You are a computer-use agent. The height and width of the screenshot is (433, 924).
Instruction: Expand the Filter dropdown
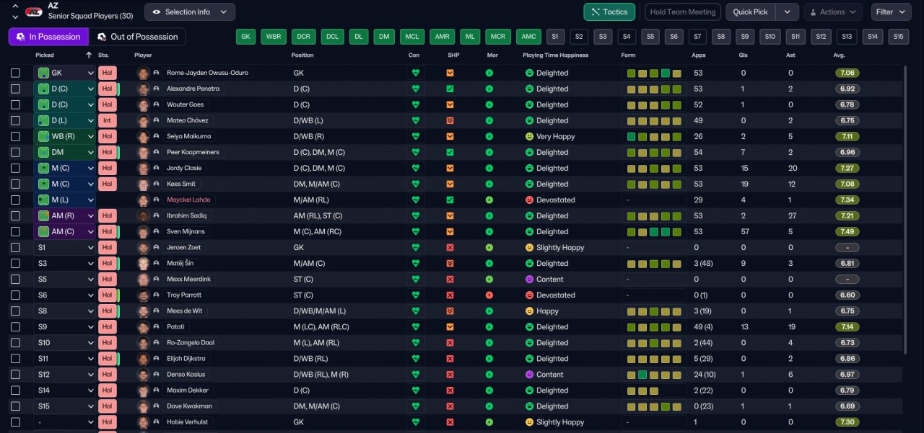pos(892,12)
